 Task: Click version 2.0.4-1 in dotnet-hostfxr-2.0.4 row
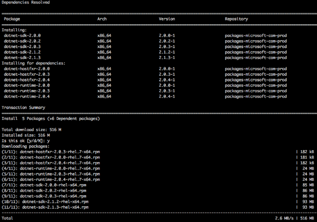(167, 80)
